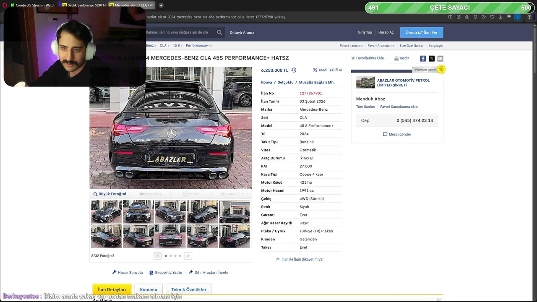Open Hasar Sorgula damage inquiry

point(128,272)
